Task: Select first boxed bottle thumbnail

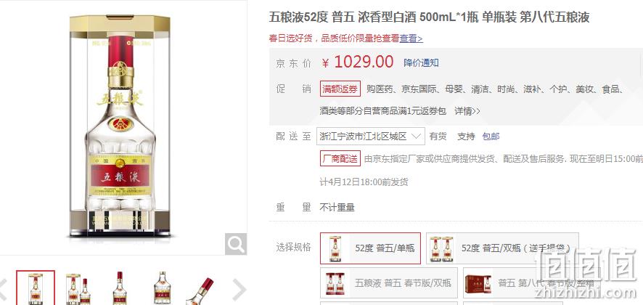Action: click(x=36, y=288)
